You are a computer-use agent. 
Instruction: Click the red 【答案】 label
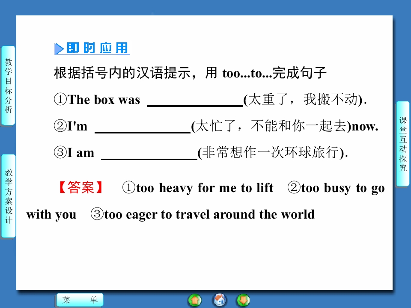[80, 187]
